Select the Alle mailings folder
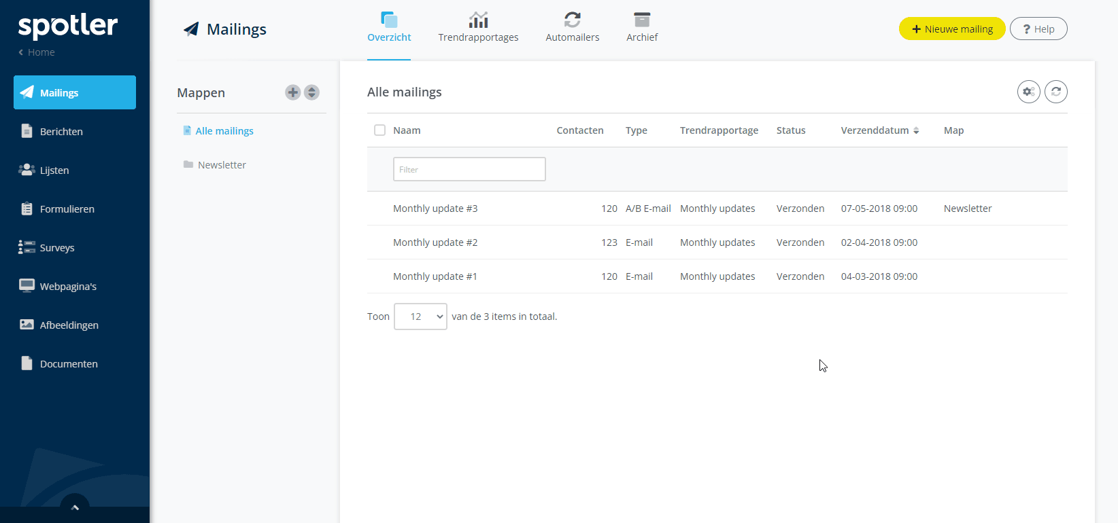 click(218, 131)
